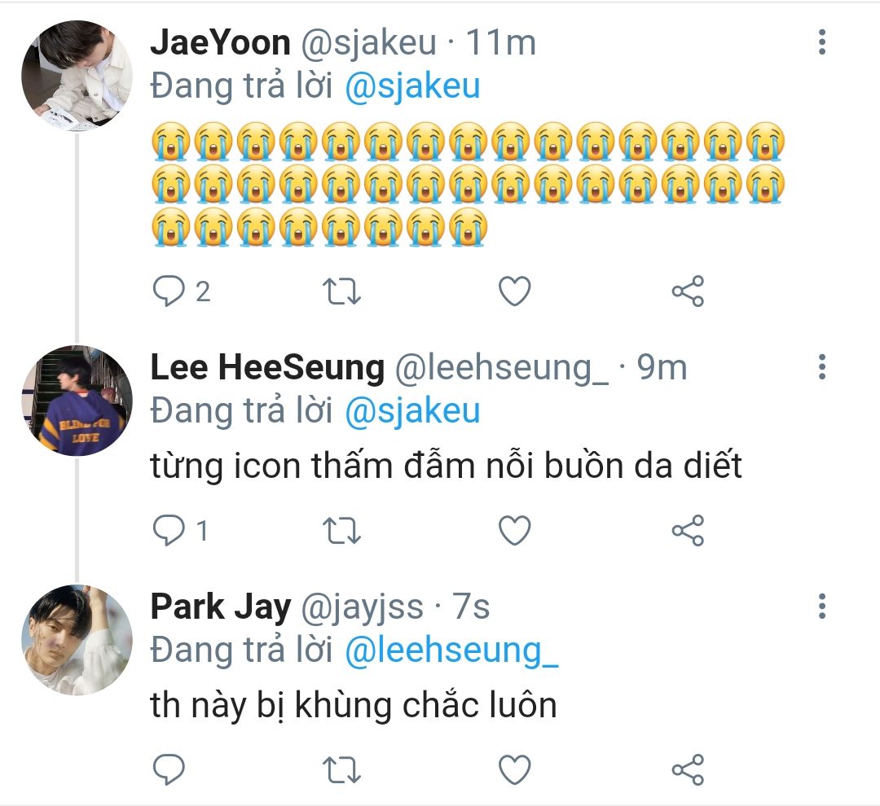880x806 pixels.
Task: Open more options on Lee HeeSeung's tweet
Action: click(822, 367)
